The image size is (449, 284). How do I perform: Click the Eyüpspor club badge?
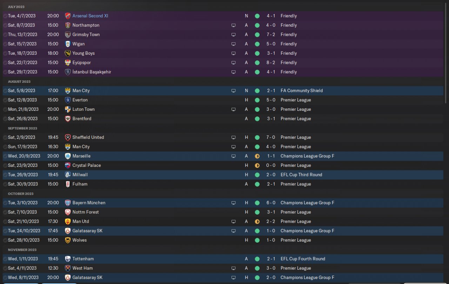coord(68,63)
